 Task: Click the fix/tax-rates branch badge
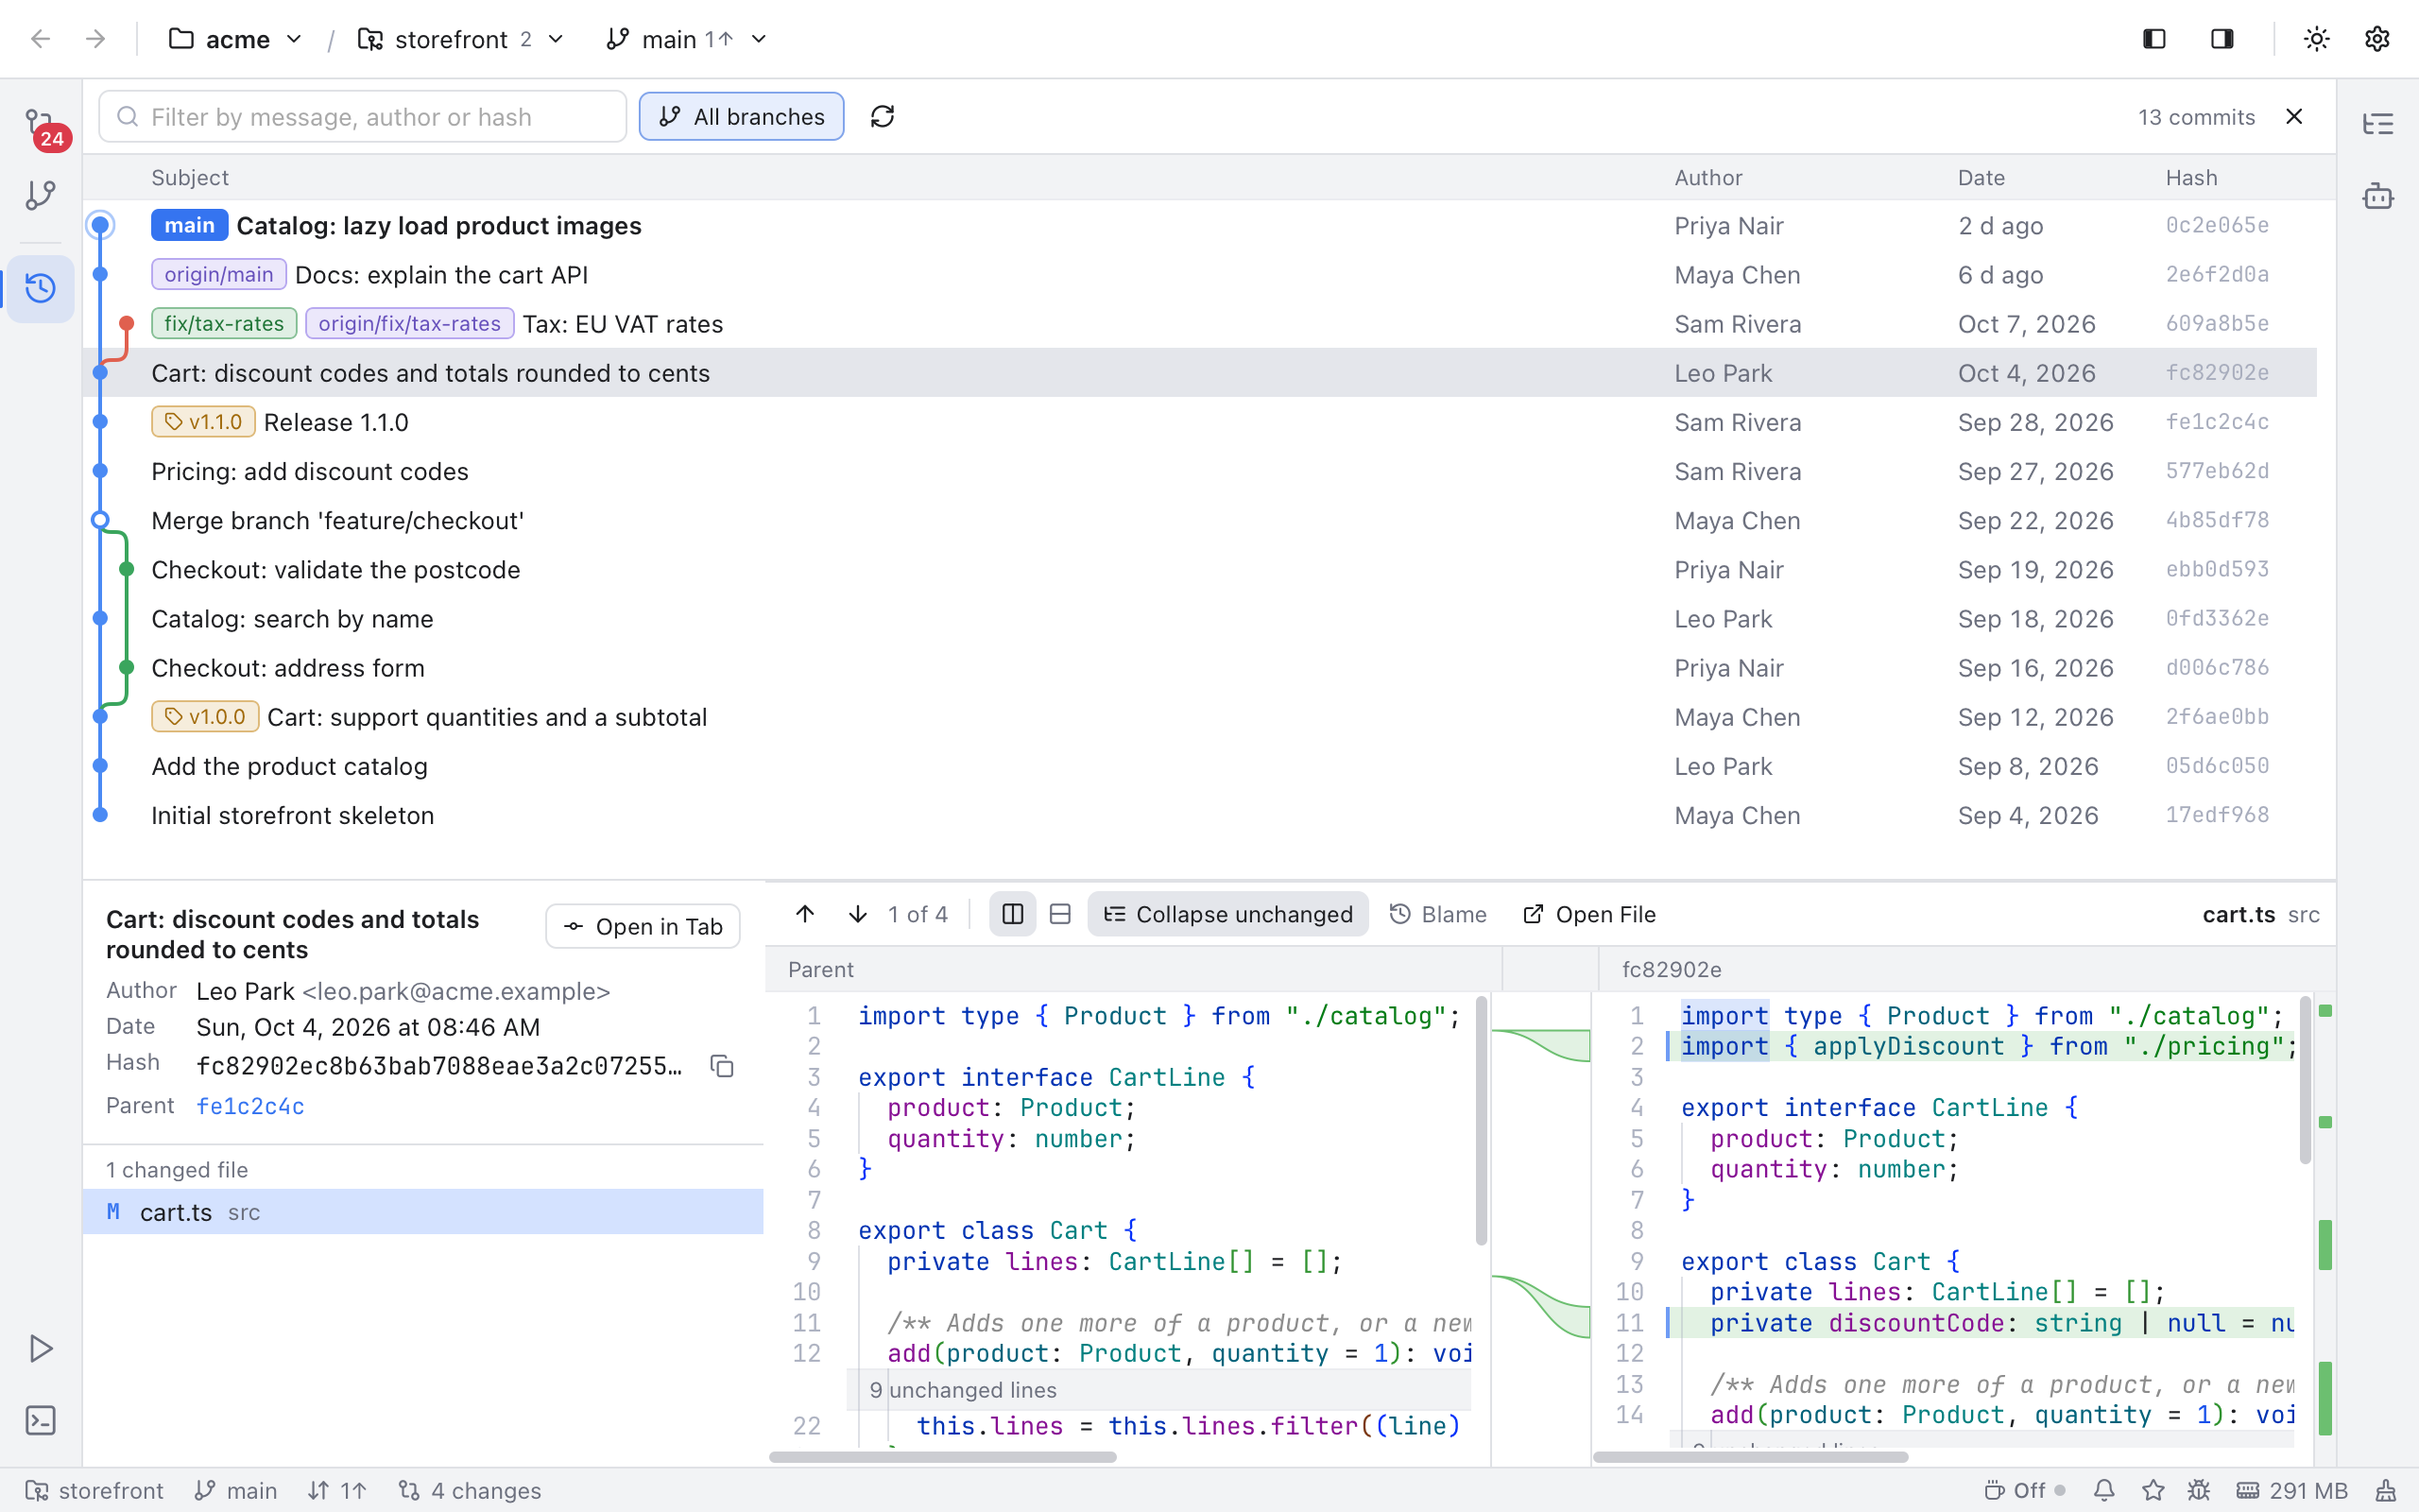(x=224, y=324)
